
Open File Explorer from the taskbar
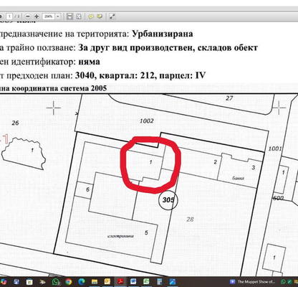pos(95,282)
